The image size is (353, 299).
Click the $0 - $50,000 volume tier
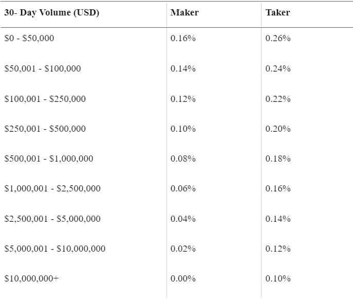click(29, 38)
